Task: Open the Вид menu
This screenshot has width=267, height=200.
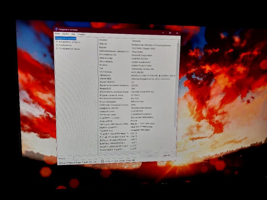Action: coord(73,34)
